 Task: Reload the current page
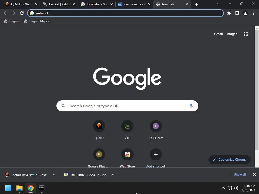tap(22, 13)
